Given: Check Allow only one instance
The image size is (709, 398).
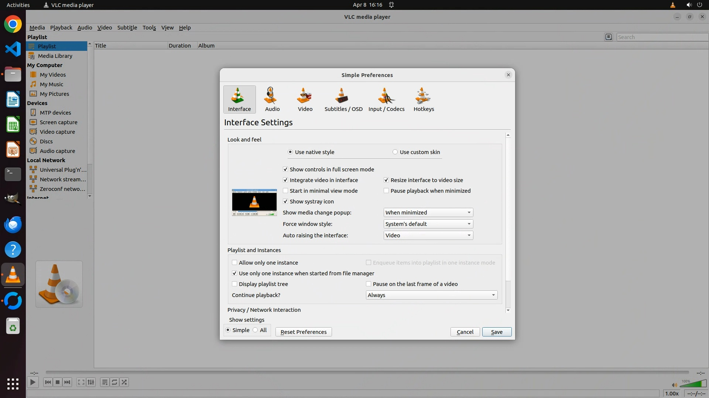Looking at the screenshot, I should coord(234,263).
